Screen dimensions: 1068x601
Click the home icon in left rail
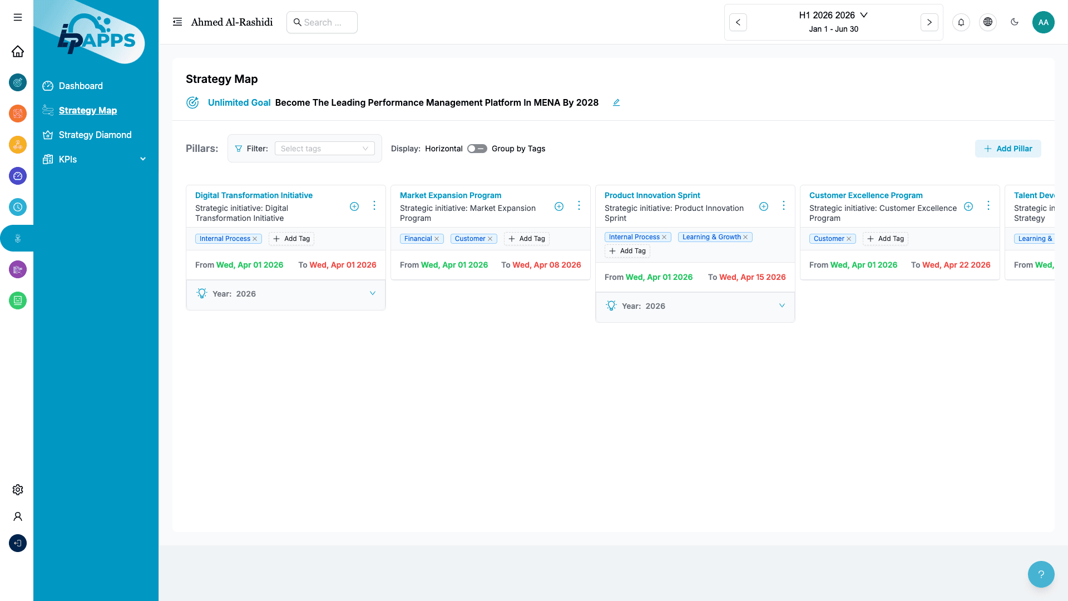(x=18, y=51)
